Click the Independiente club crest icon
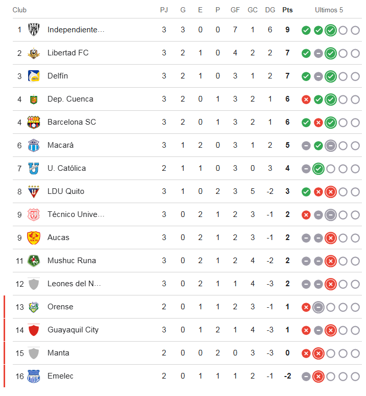Screen dimensions: 366x396 [x=34, y=30]
